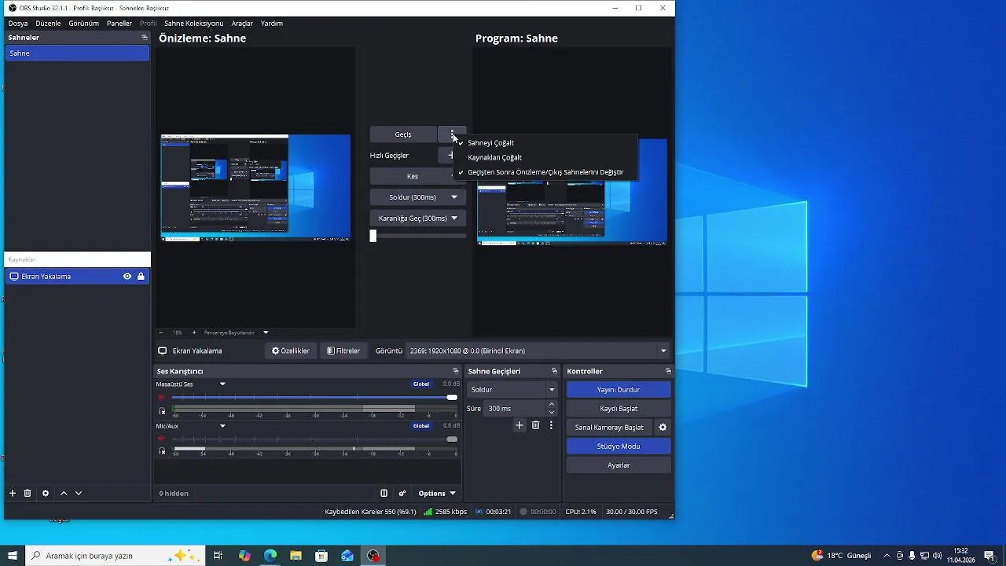Open virtual camera settings gear icon

click(663, 428)
